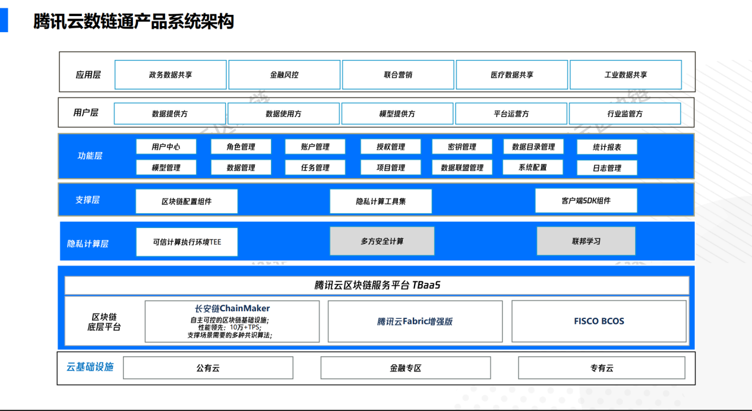
Task: Select the 统计报表 box
Action: coord(607,147)
